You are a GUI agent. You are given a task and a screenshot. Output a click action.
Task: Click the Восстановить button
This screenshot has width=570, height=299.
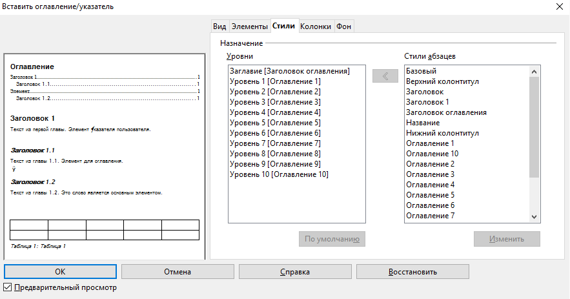tap(412, 272)
